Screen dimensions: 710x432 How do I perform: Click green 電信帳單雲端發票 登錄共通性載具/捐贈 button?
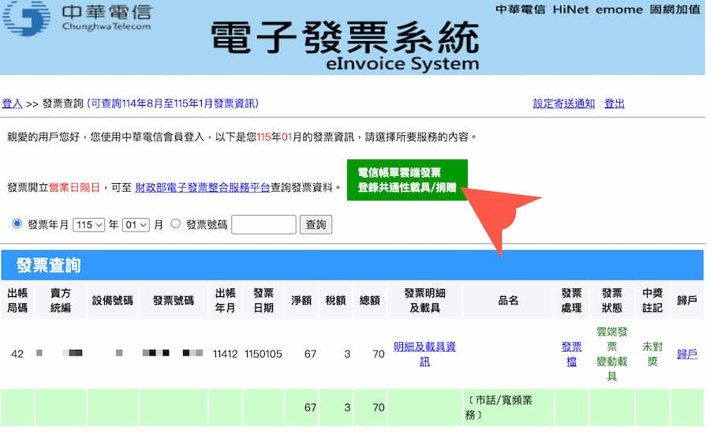click(407, 180)
